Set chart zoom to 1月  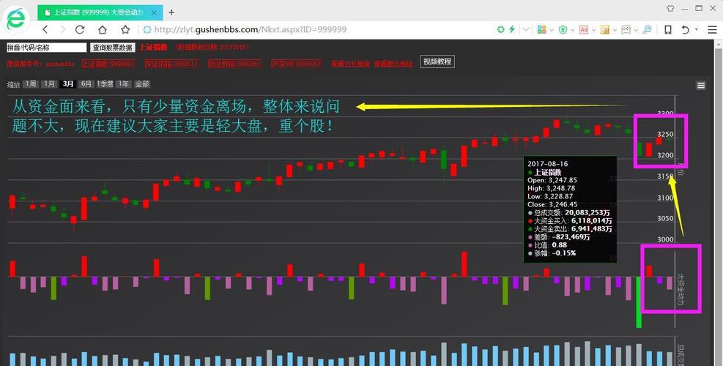click(49, 84)
